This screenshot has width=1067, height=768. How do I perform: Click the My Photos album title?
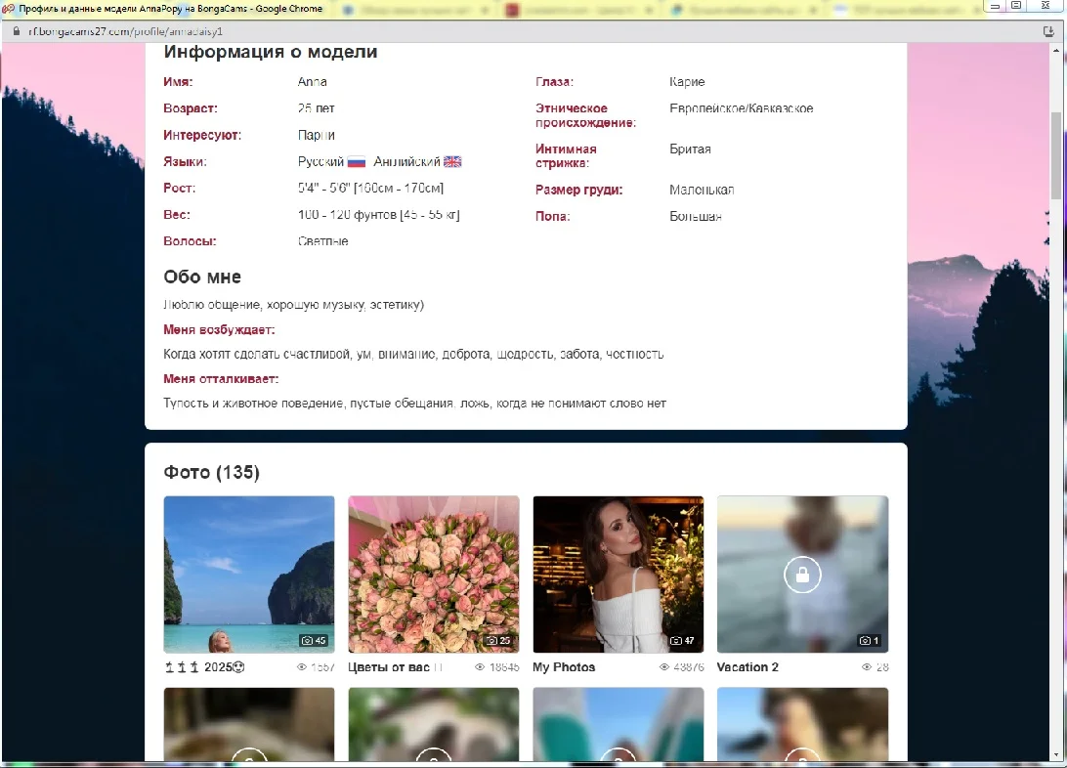564,667
